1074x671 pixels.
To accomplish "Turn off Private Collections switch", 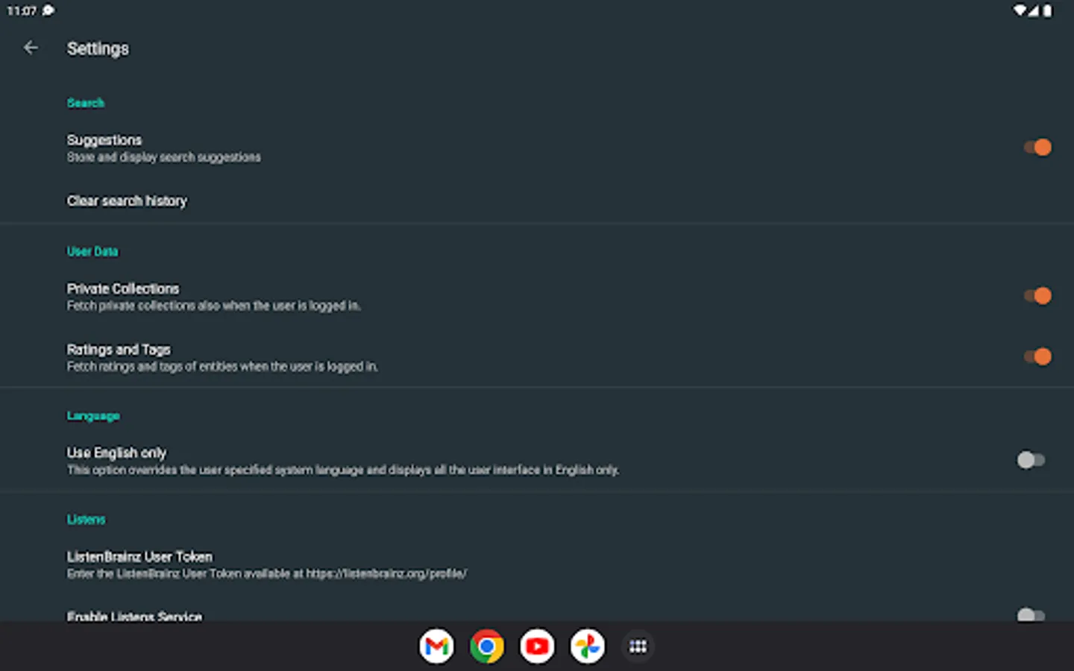I will (1037, 296).
